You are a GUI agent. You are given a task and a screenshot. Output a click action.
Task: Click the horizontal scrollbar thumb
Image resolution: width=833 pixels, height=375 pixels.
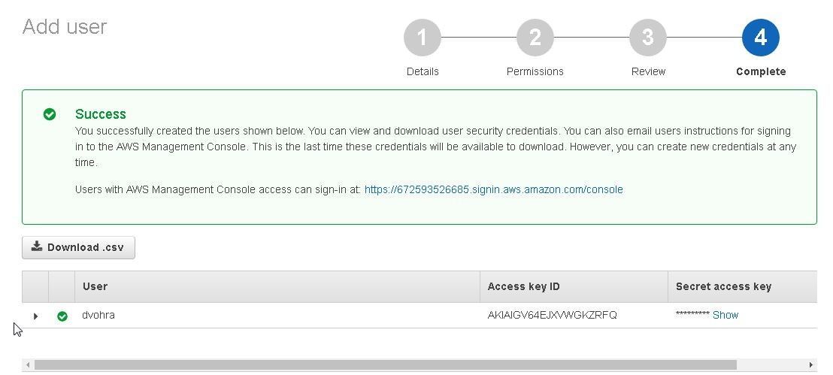(386, 365)
